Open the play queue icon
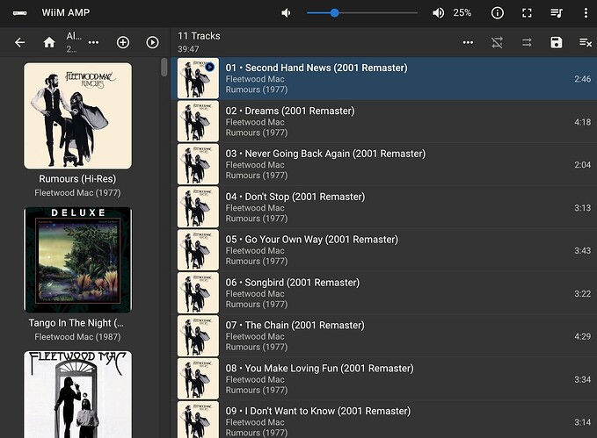The height and width of the screenshot is (438, 597). coord(557,13)
